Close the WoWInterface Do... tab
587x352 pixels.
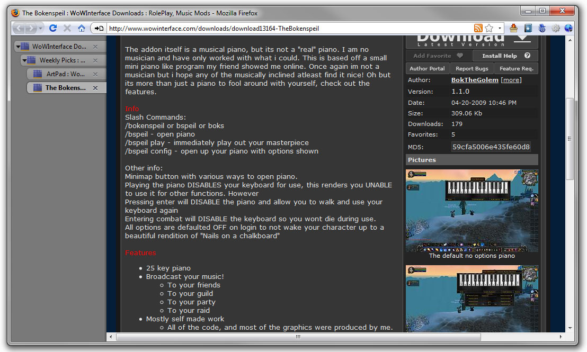pyautogui.click(x=95, y=47)
